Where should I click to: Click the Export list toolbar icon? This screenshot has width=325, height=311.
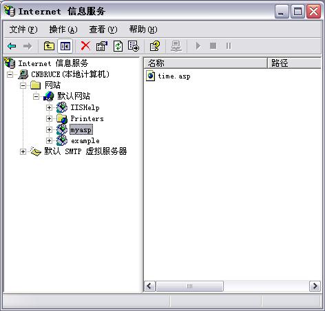tap(134, 46)
